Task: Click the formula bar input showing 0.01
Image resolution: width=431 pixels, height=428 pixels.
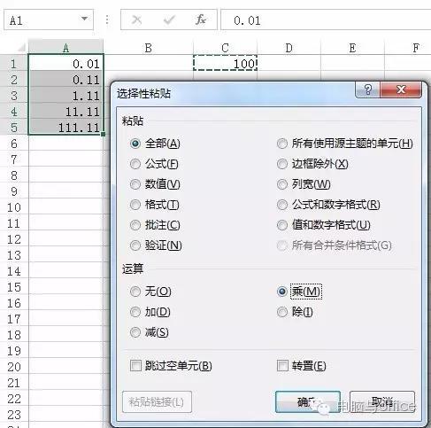Action: (326, 20)
